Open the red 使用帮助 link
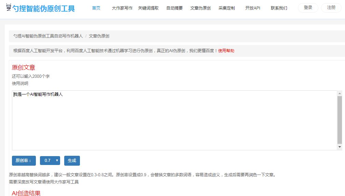The width and height of the screenshot is (345, 196). (x=226, y=51)
